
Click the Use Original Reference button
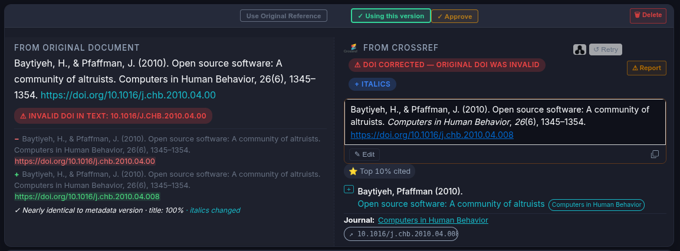pyautogui.click(x=284, y=16)
